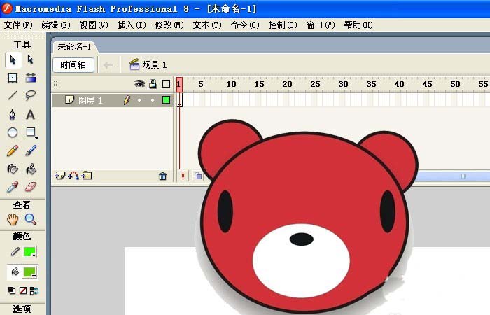Click the 场景 1 label

click(155, 64)
